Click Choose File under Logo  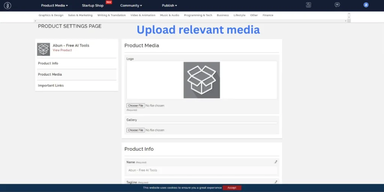136,105
